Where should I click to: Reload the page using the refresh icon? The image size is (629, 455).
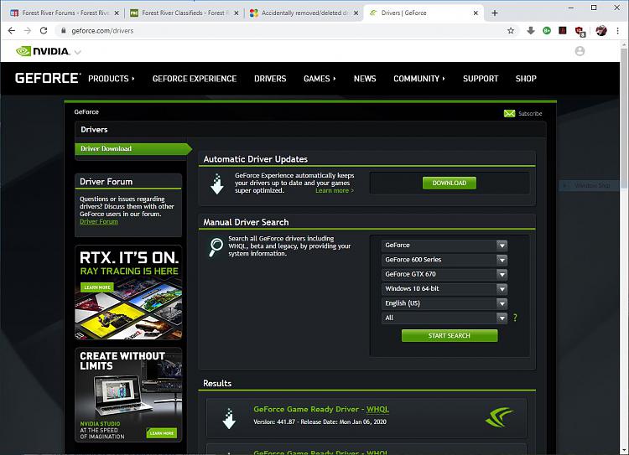[x=45, y=30]
